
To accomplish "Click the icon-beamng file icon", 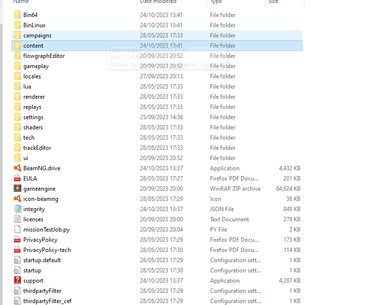I will click(18, 199).
